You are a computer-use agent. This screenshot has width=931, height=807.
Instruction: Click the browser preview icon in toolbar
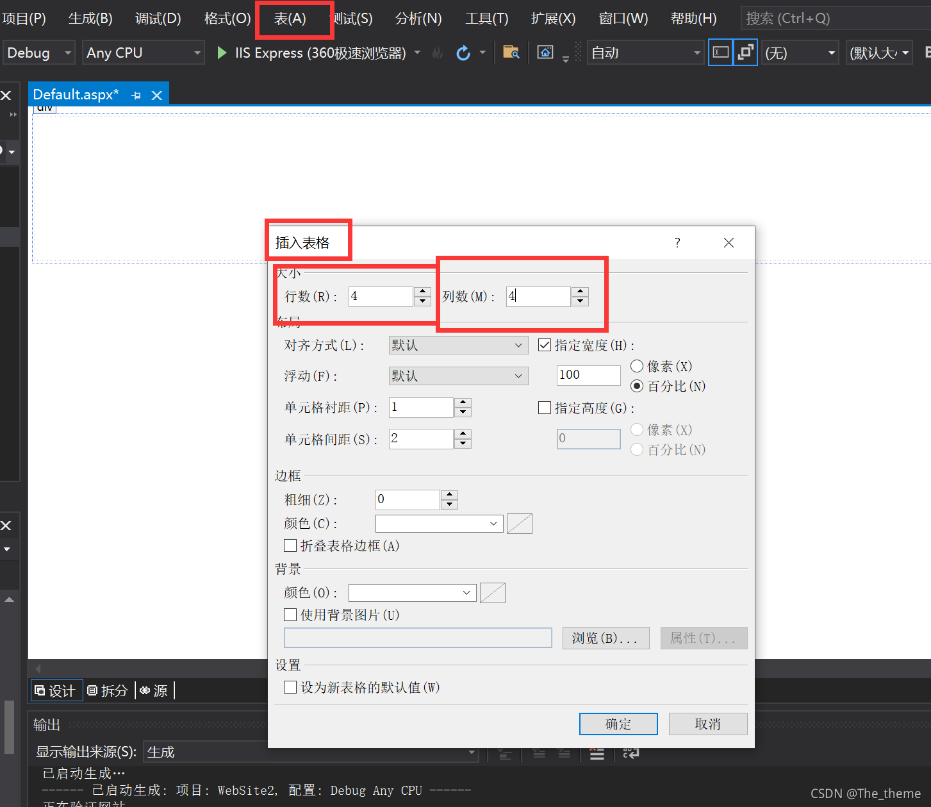click(545, 53)
